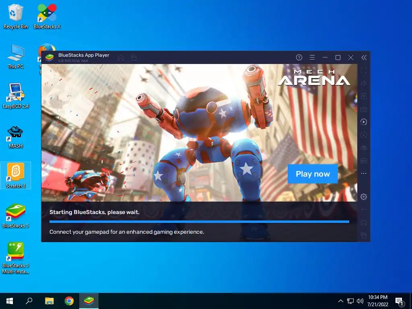Click the BlueStacks taskbar button
Screen dimensions: 412x309
click(89, 301)
